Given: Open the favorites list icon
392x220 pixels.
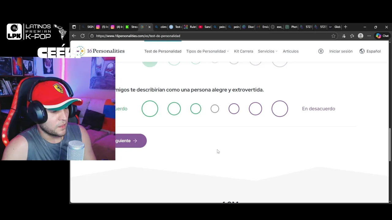Looking at the screenshot, I should point(352,36).
